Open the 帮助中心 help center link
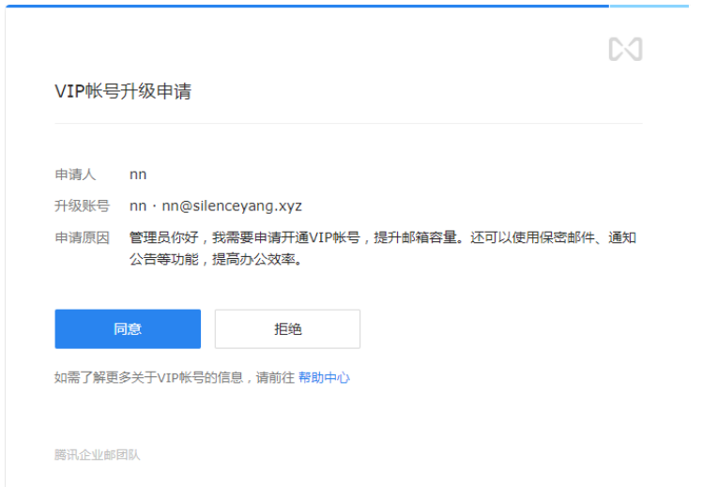Image resolution: width=703 pixels, height=487 pixels. click(324, 378)
